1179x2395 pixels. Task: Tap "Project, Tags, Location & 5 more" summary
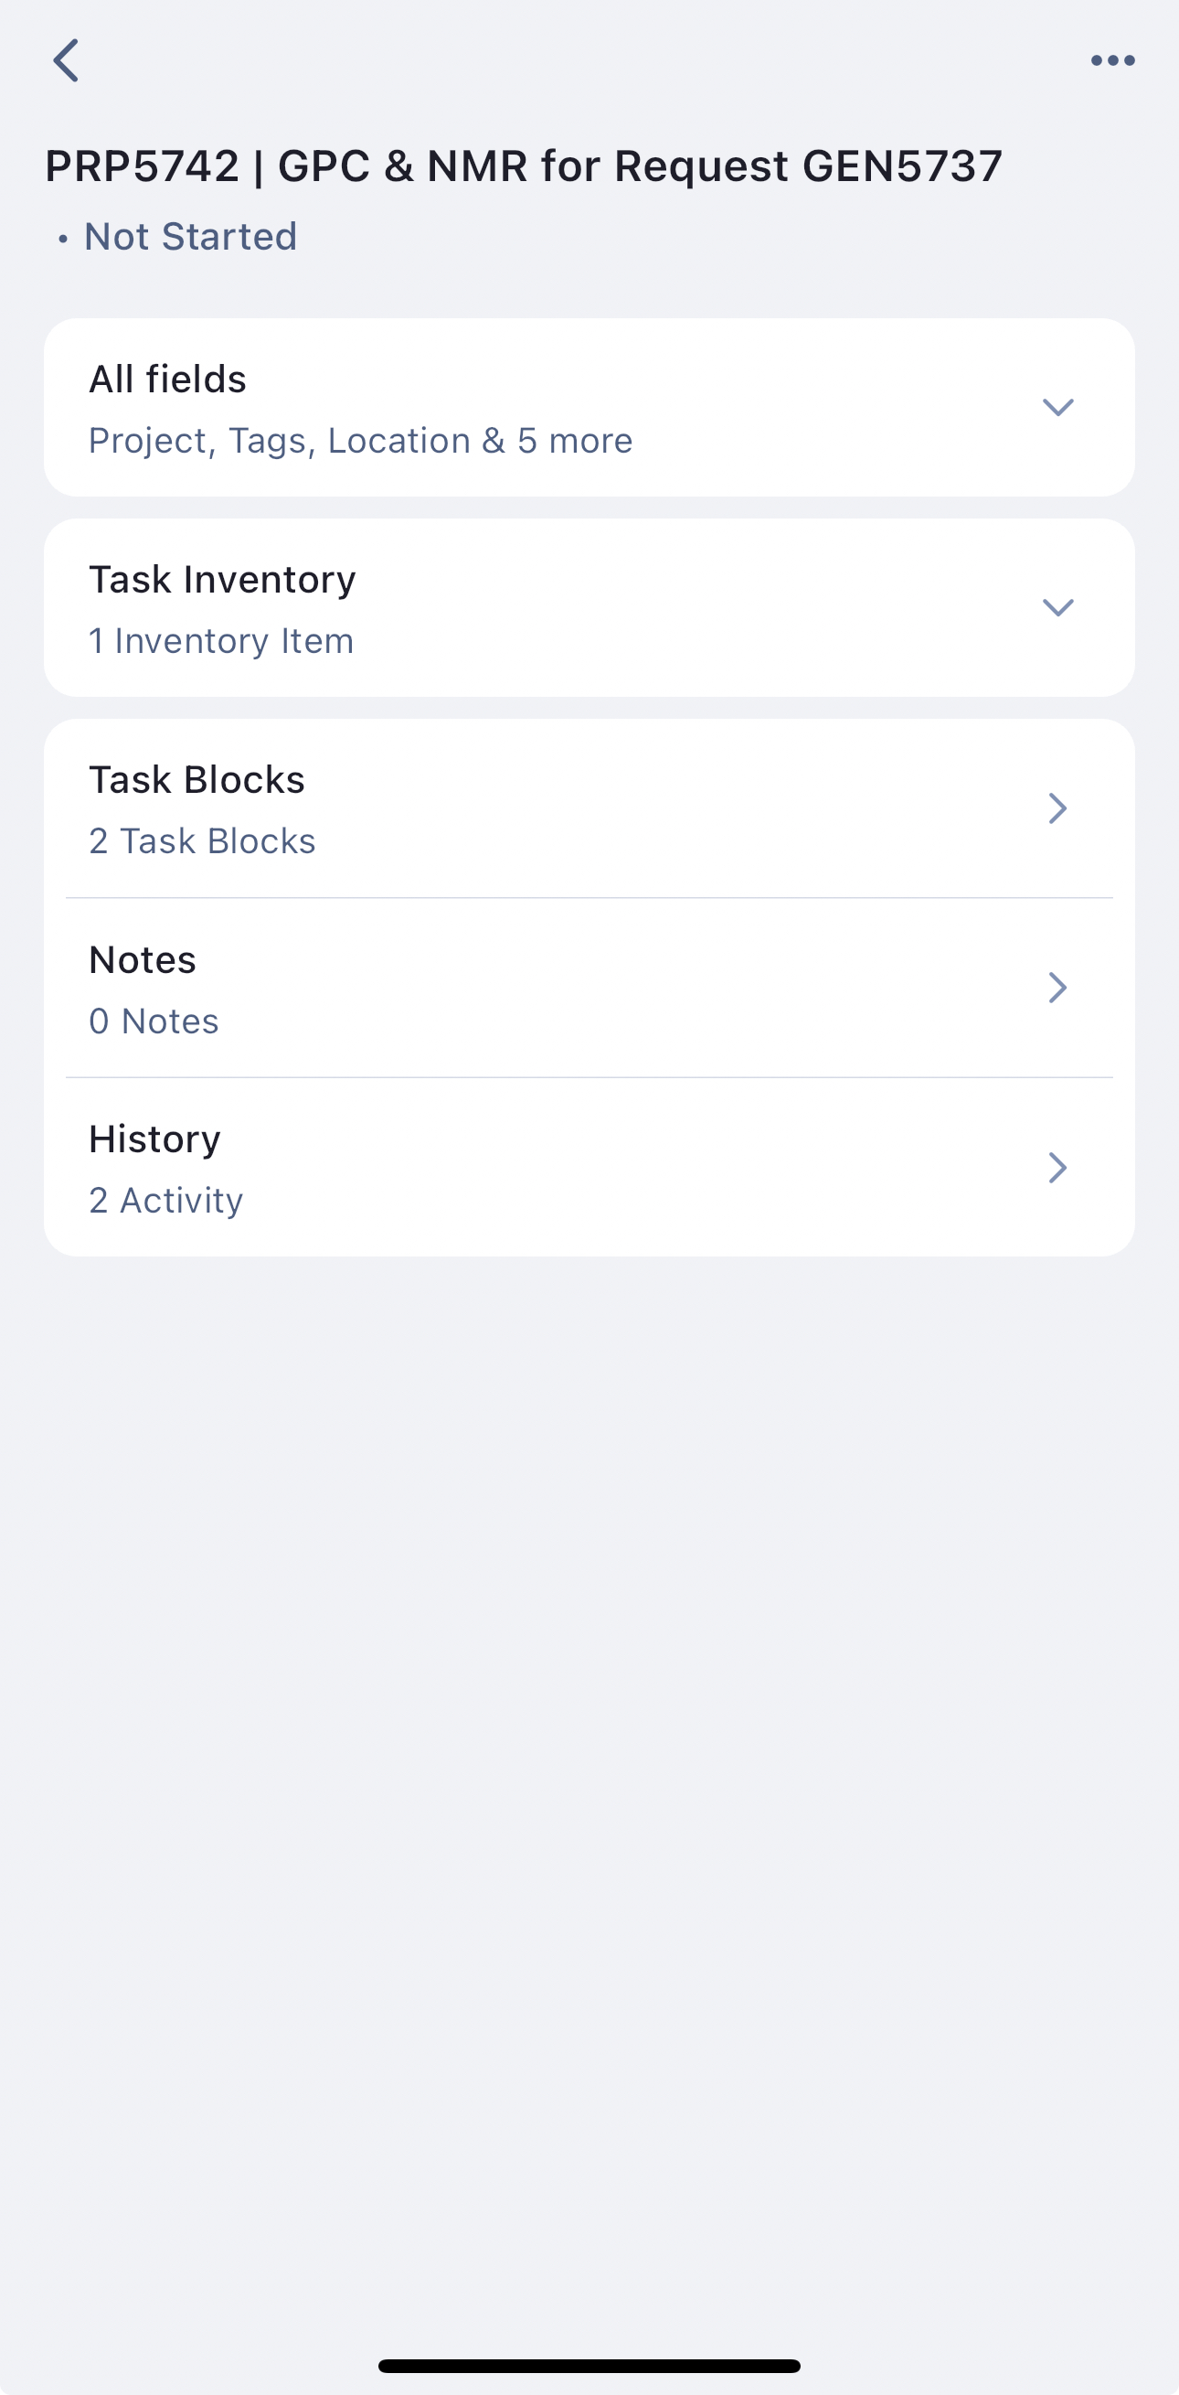(360, 441)
